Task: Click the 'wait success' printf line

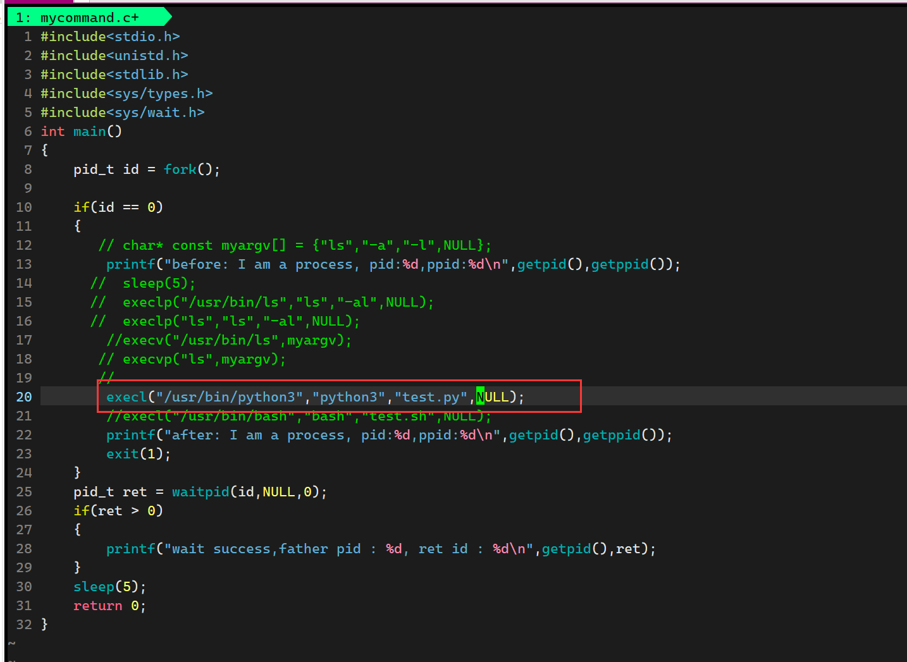Action: pyautogui.click(x=381, y=549)
